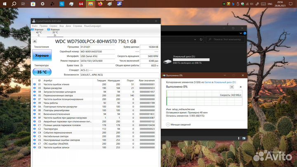Select row 05 Переназначенные сектора
The width and height of the screenshot is (297, 167).
coord(94,95)
